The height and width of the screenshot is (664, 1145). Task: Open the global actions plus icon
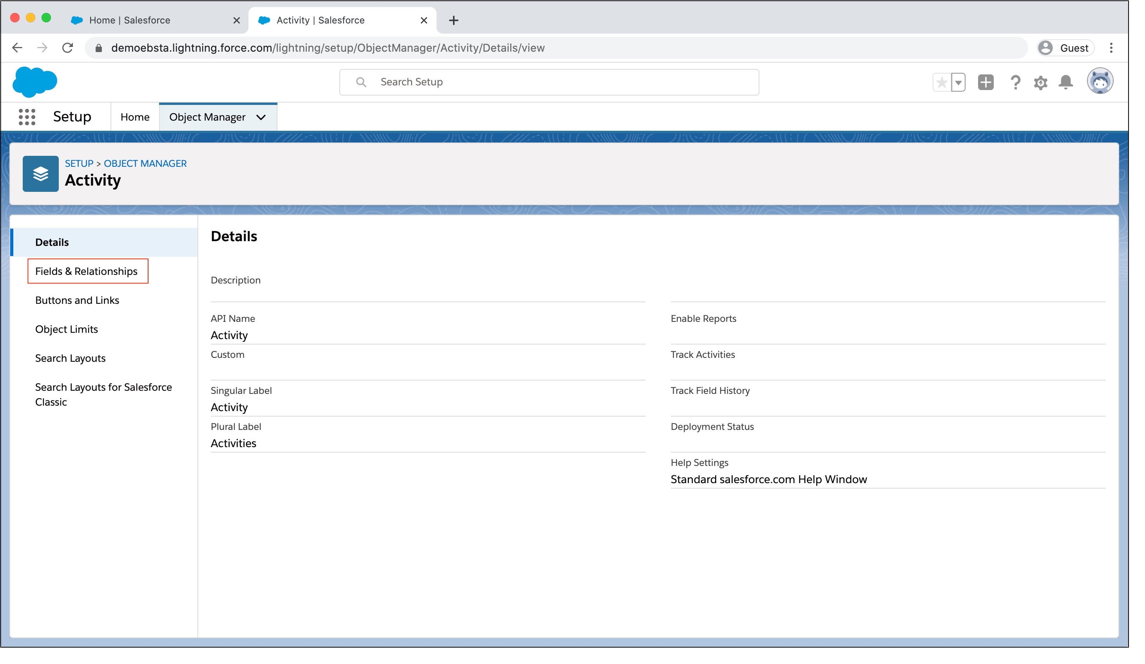pos(986,83)
